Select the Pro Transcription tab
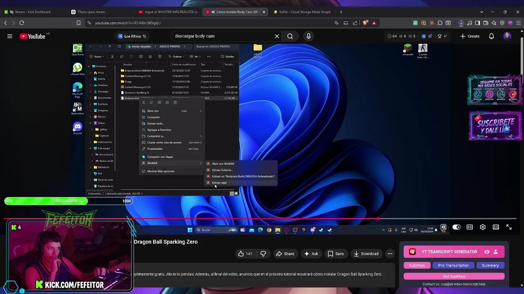The height and width of the screenshot is (294, 524). [453, 265]
